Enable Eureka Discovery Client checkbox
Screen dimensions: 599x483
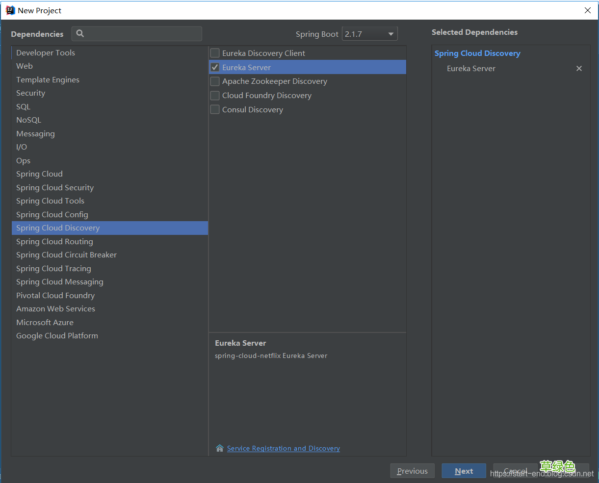215,53
